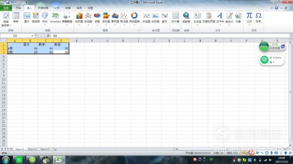The height and width of the screenshot is (164, 293).
Task: Open the Pie chart (饼图) gallery
Action: [x=97, y=18]
